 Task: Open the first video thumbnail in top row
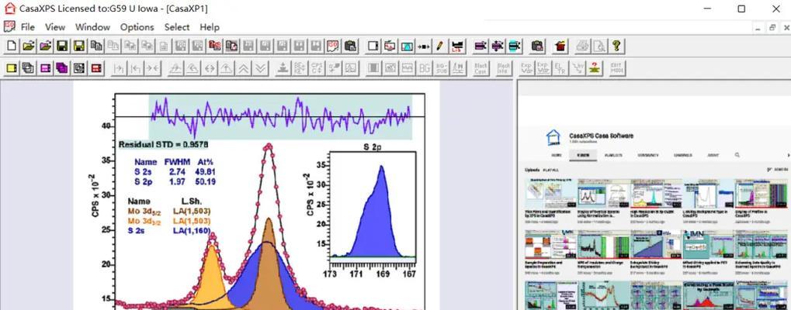coord(550,193)
